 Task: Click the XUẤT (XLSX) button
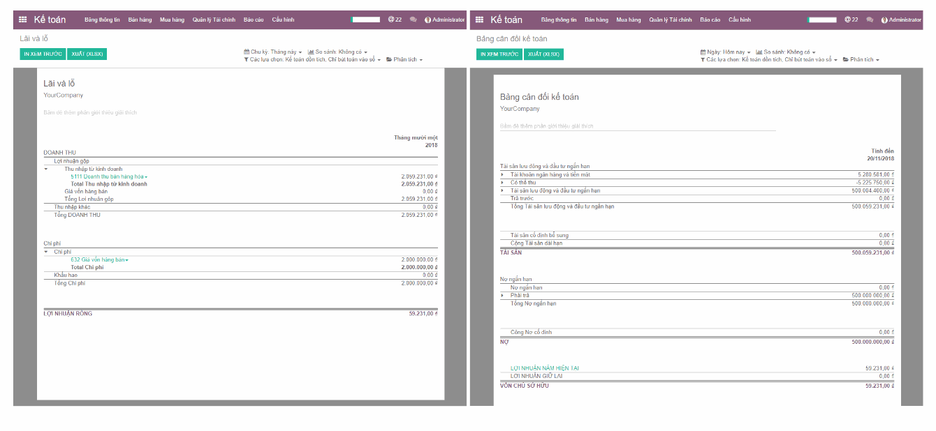(87, 52)
